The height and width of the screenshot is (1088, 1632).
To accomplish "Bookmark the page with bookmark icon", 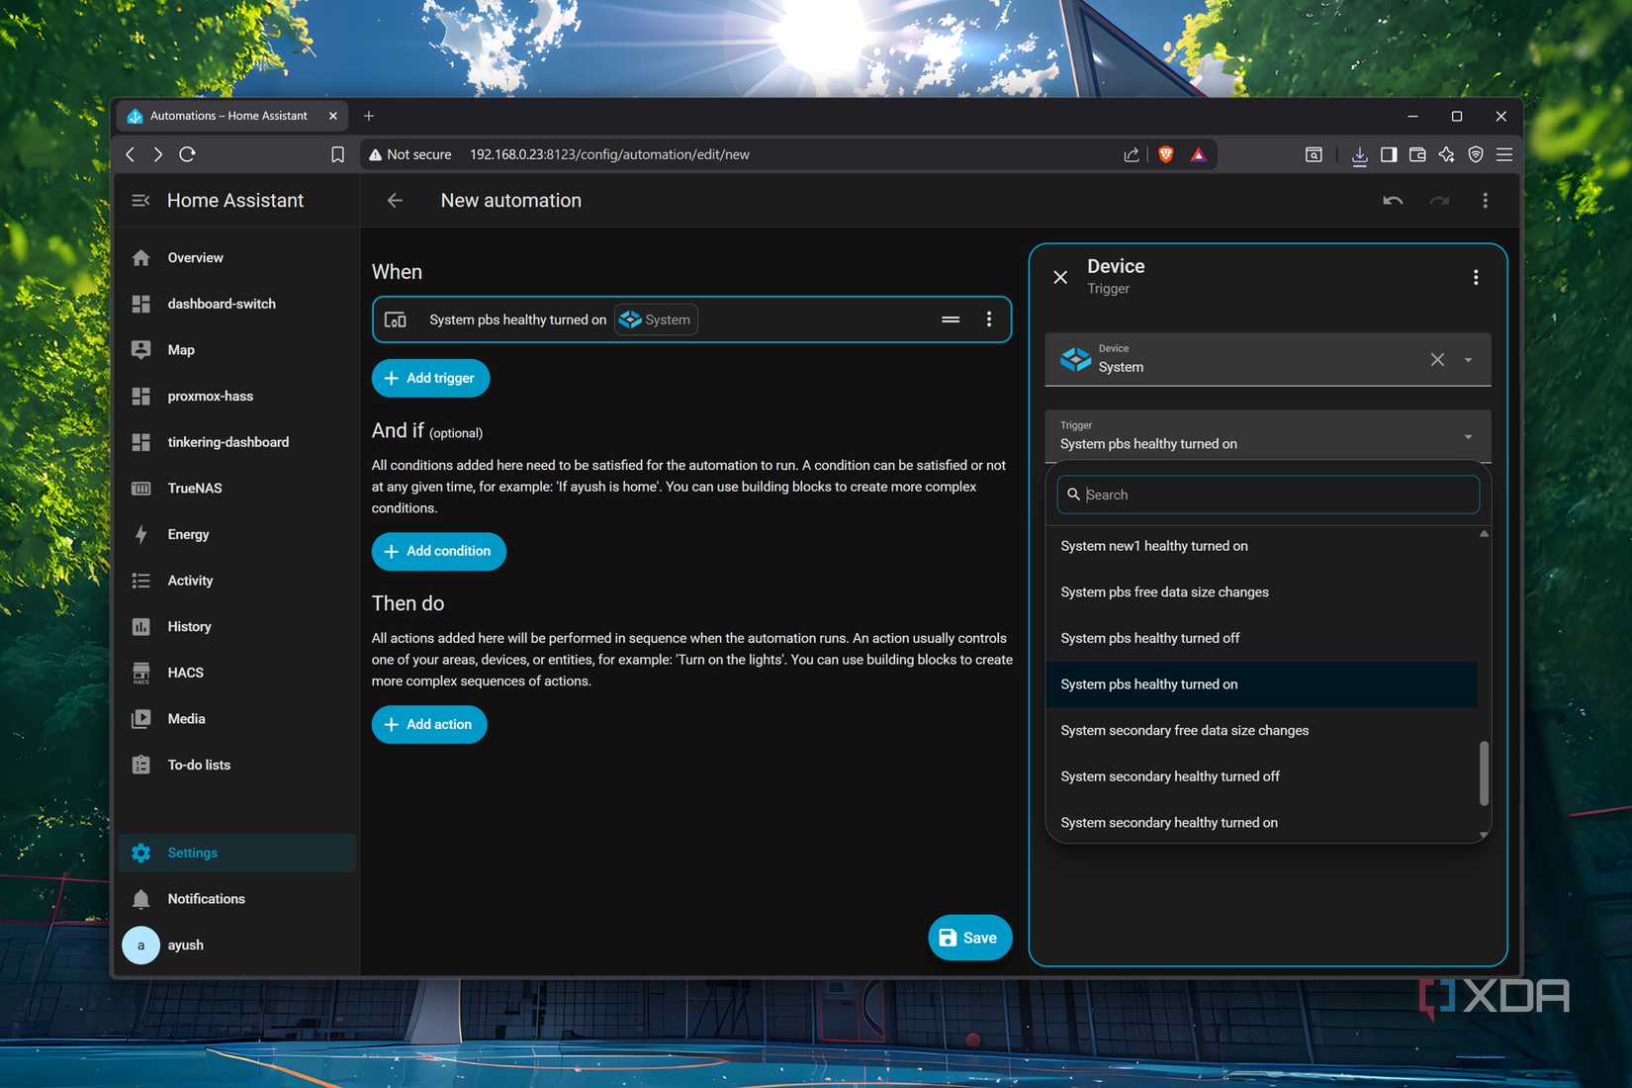I will tap(337, 154).
